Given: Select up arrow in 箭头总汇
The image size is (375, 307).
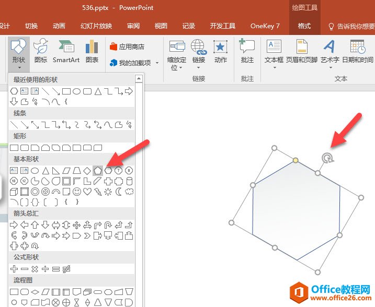Looking at the screenshot, I should click(35, 225).
